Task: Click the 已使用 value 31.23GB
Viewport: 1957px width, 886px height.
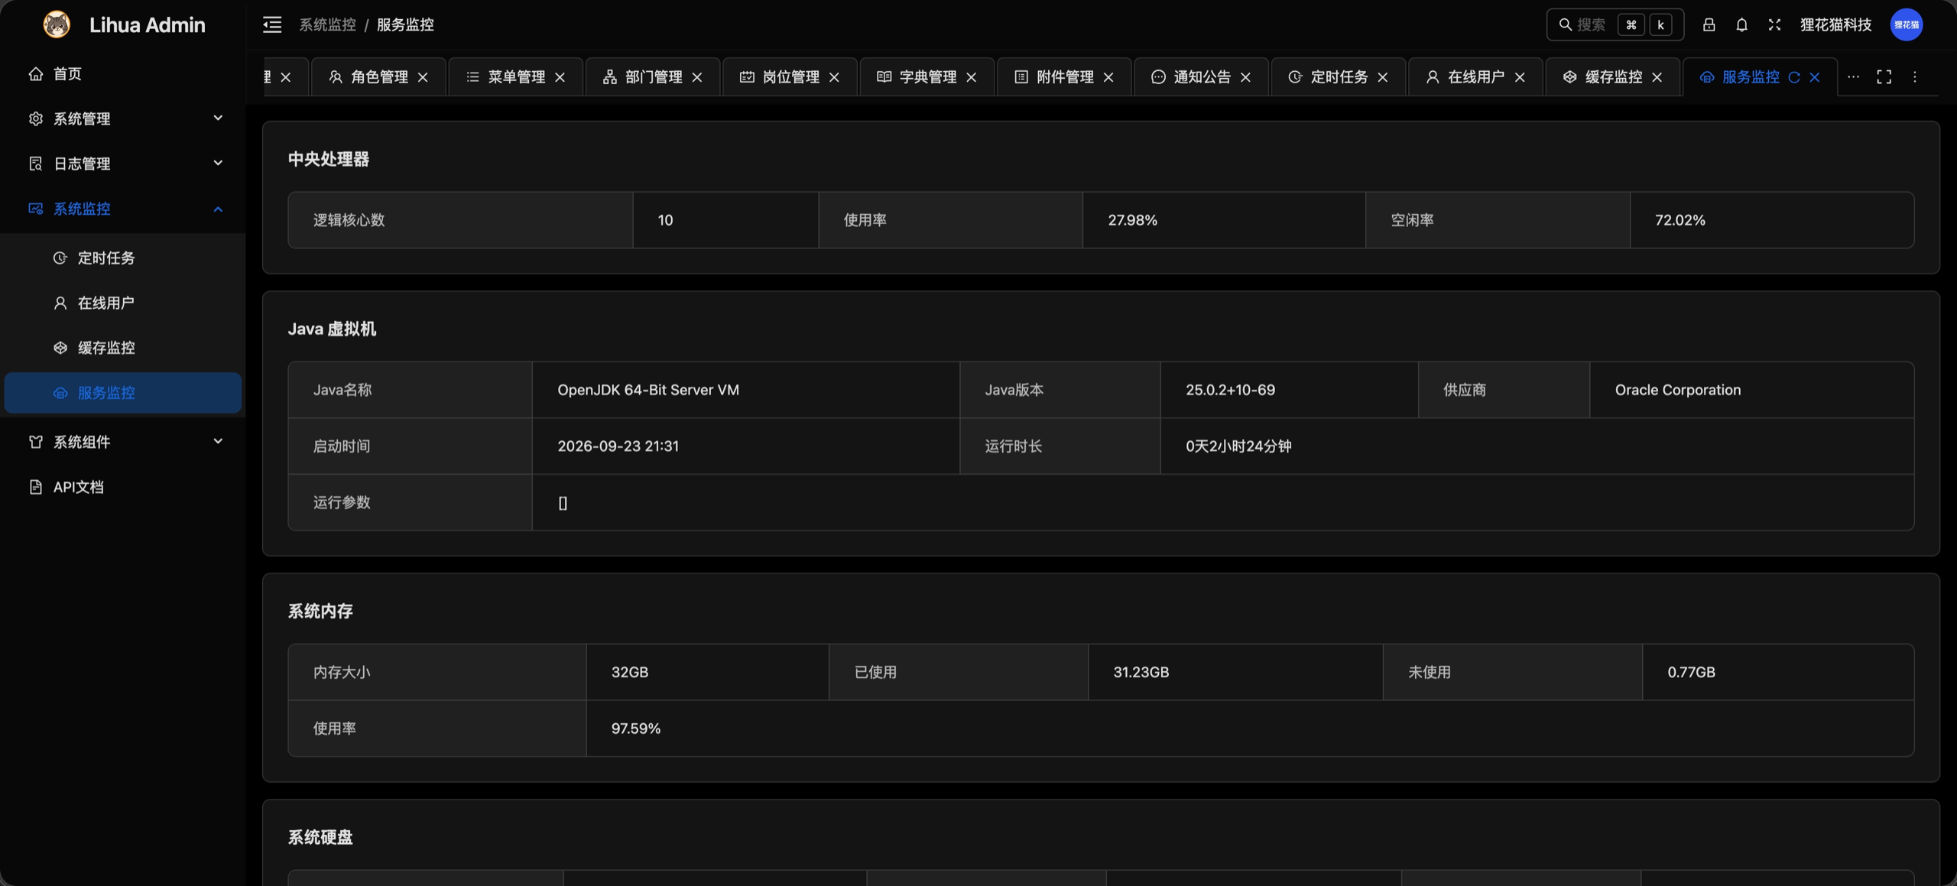Action: (1141, 672)
